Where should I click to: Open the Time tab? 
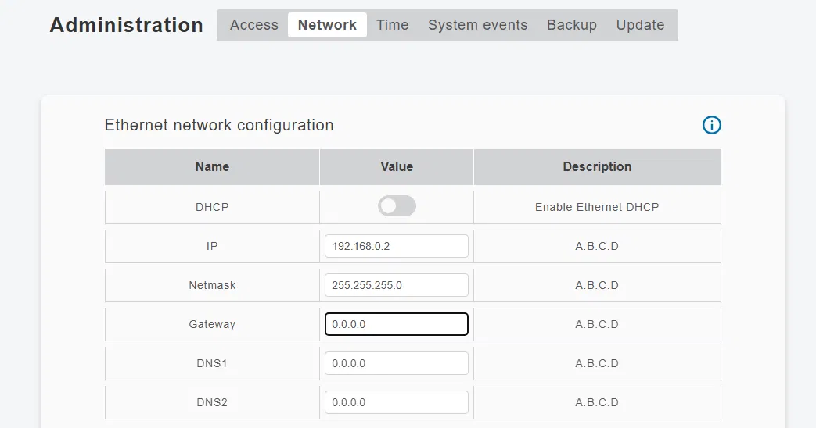[393, 25]
